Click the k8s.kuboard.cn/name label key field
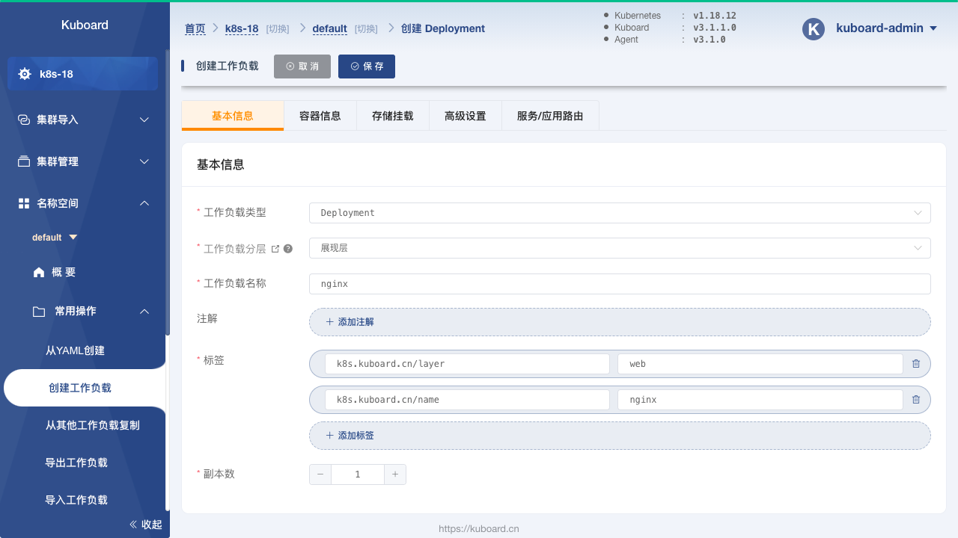Viewport: 958px width, 538px height. (467, 400)
